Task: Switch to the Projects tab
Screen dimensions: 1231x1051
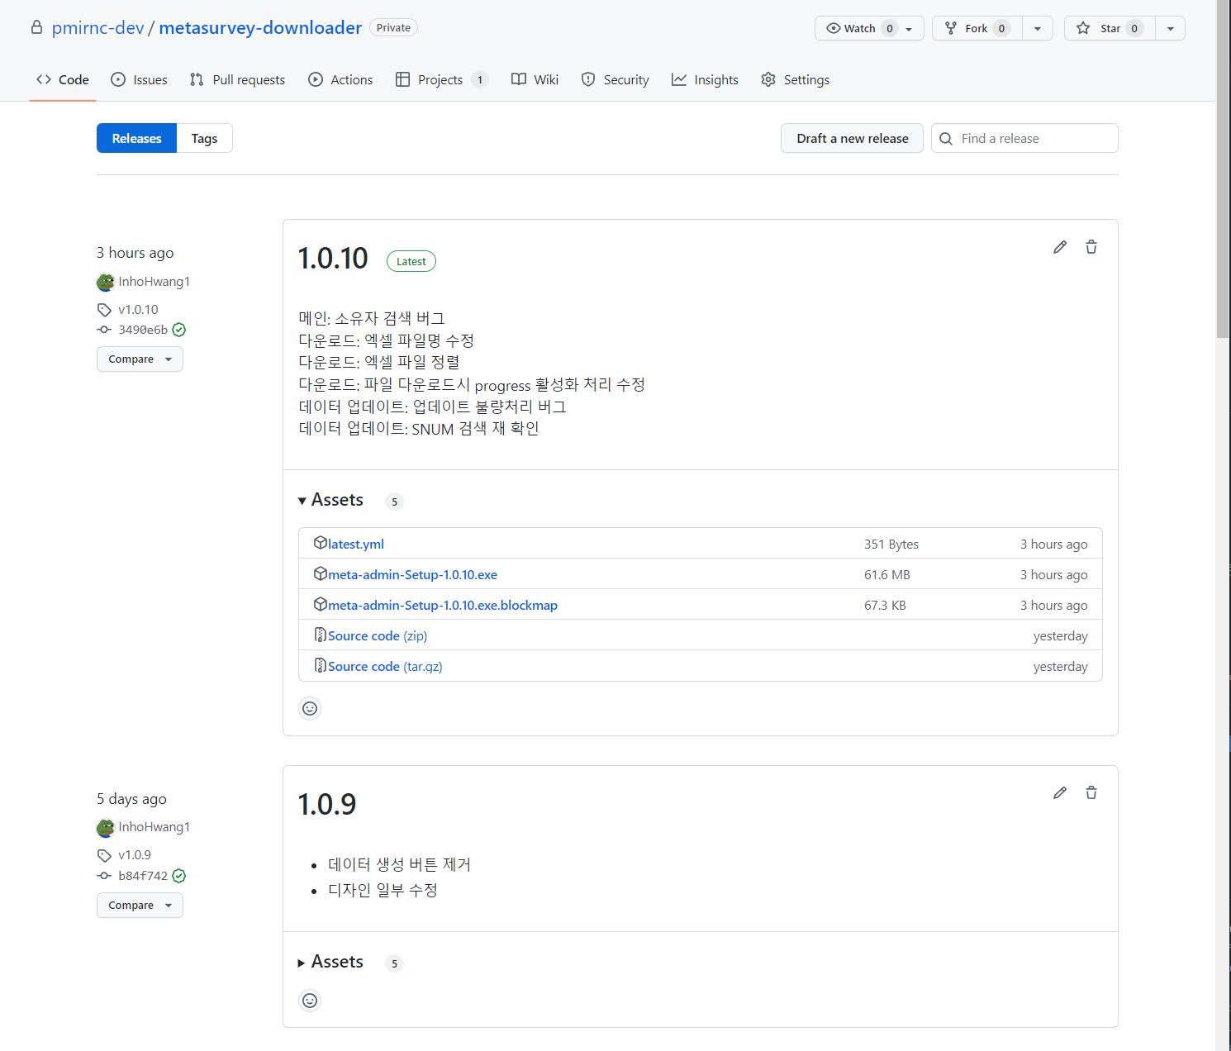Action: [x=441, y=79]
